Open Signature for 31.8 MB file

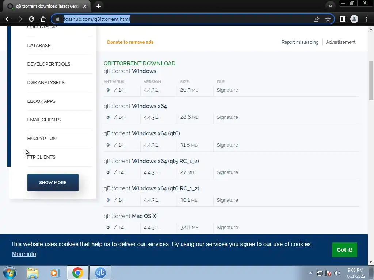[x=227, y=145]
